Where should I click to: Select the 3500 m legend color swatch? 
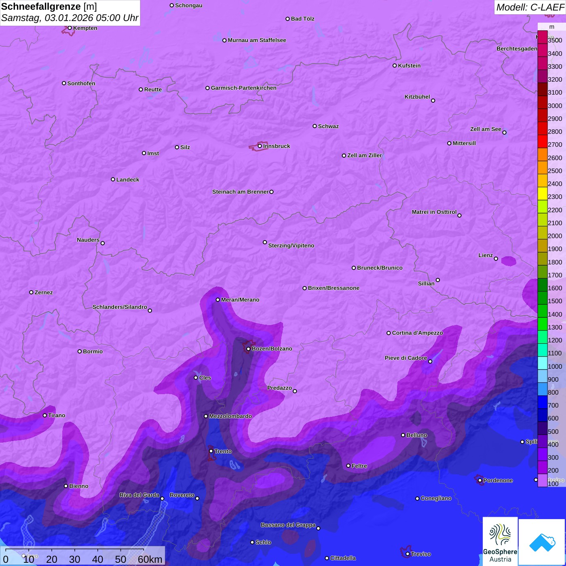542,37
